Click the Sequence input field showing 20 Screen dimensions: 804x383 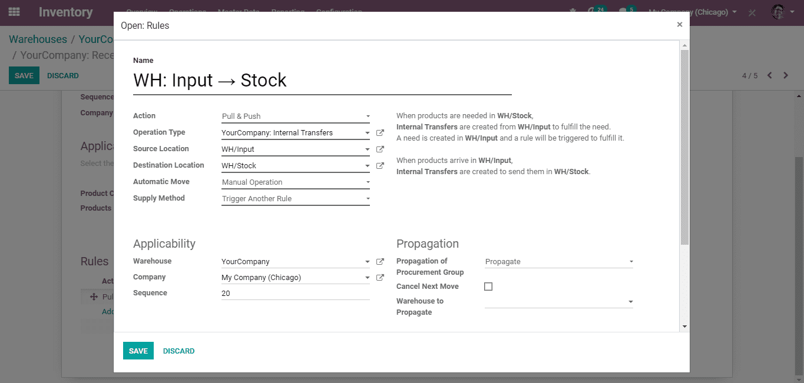point(296,293)
